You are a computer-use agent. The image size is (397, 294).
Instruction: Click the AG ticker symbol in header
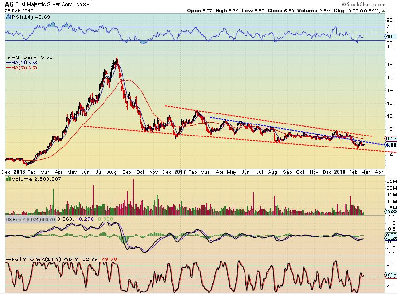(9, 4)
